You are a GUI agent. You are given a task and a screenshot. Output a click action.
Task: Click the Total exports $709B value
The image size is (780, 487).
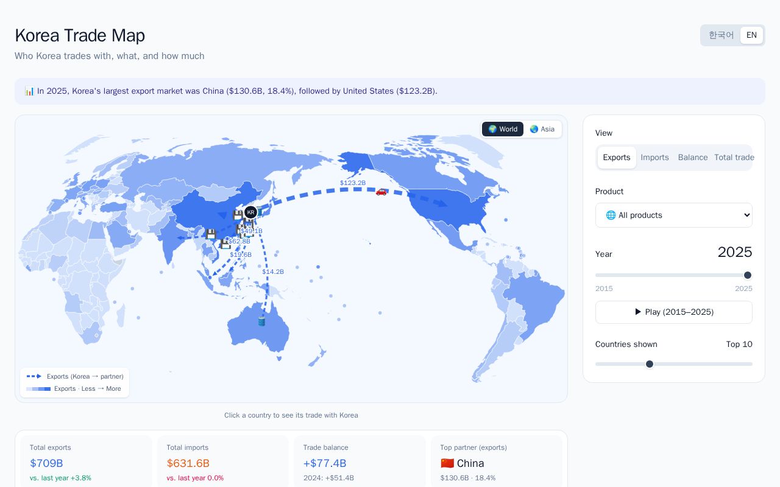tap(46, 463)
